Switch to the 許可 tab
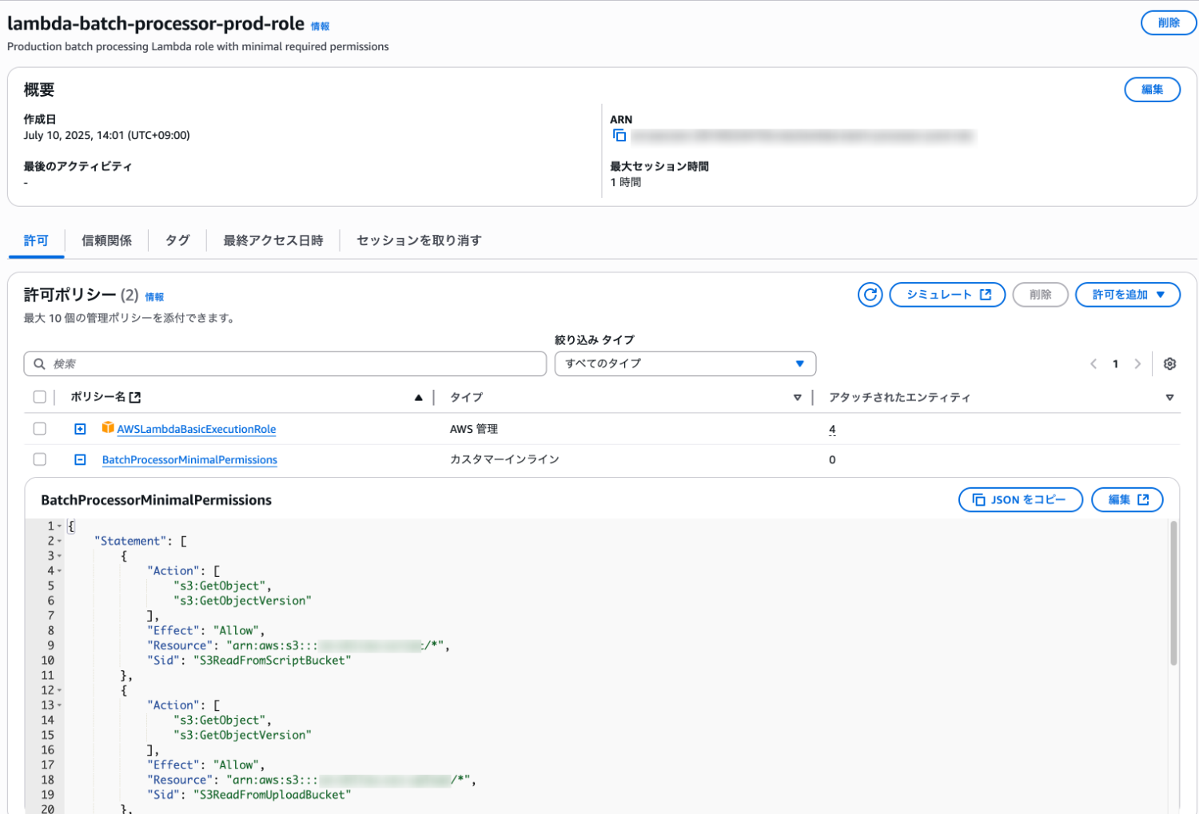The image size is (1199, 814). (x=36, y=240)
